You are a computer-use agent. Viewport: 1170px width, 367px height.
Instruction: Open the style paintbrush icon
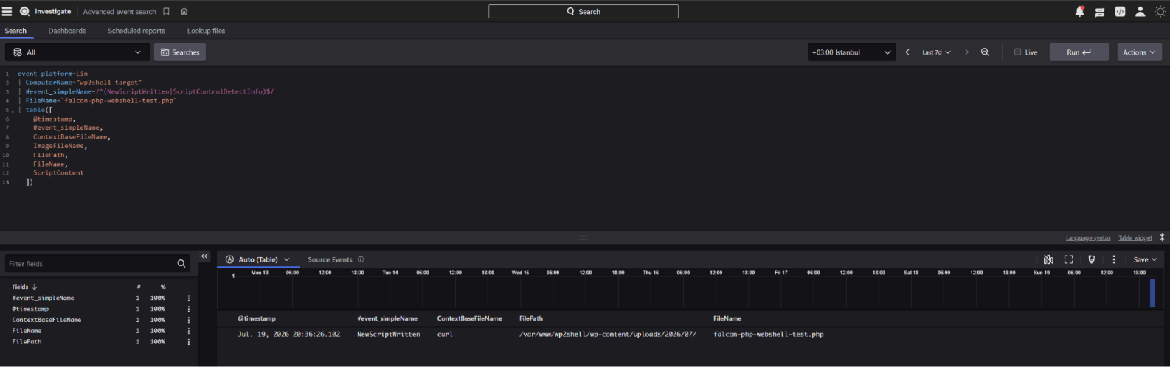point(1092,259)
